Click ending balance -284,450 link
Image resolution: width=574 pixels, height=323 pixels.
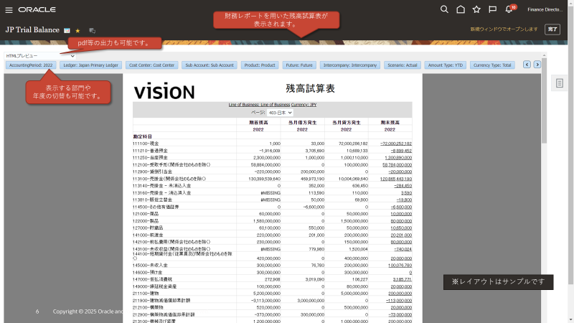coord(403,186)
